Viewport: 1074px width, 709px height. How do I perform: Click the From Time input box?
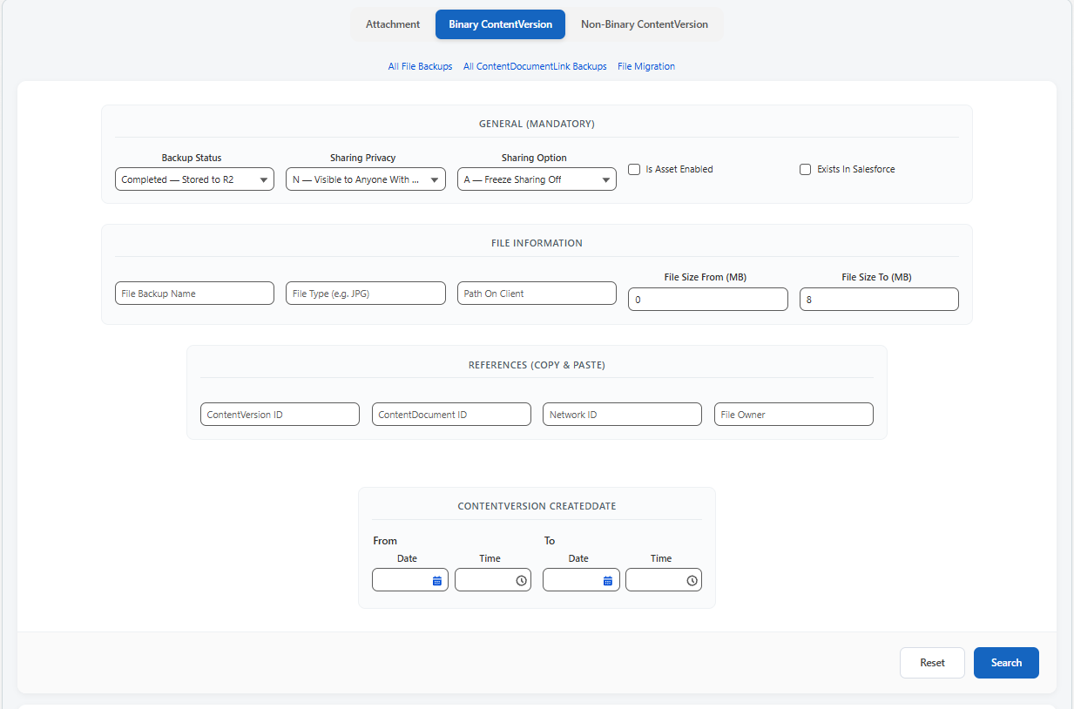coord(492,580)
